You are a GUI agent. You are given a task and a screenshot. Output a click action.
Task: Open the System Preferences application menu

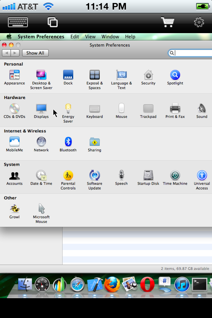tap(41, 37)
